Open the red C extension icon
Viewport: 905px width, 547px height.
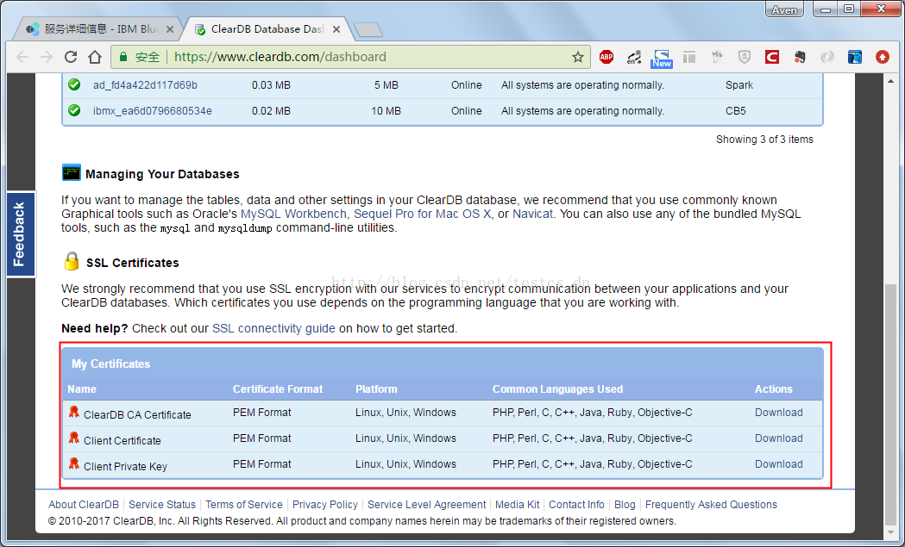click(771, 57)
